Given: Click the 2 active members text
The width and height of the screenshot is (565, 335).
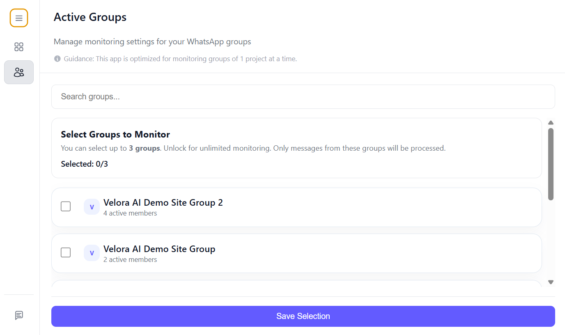Looking at the screenshot, I should point(130,259).
